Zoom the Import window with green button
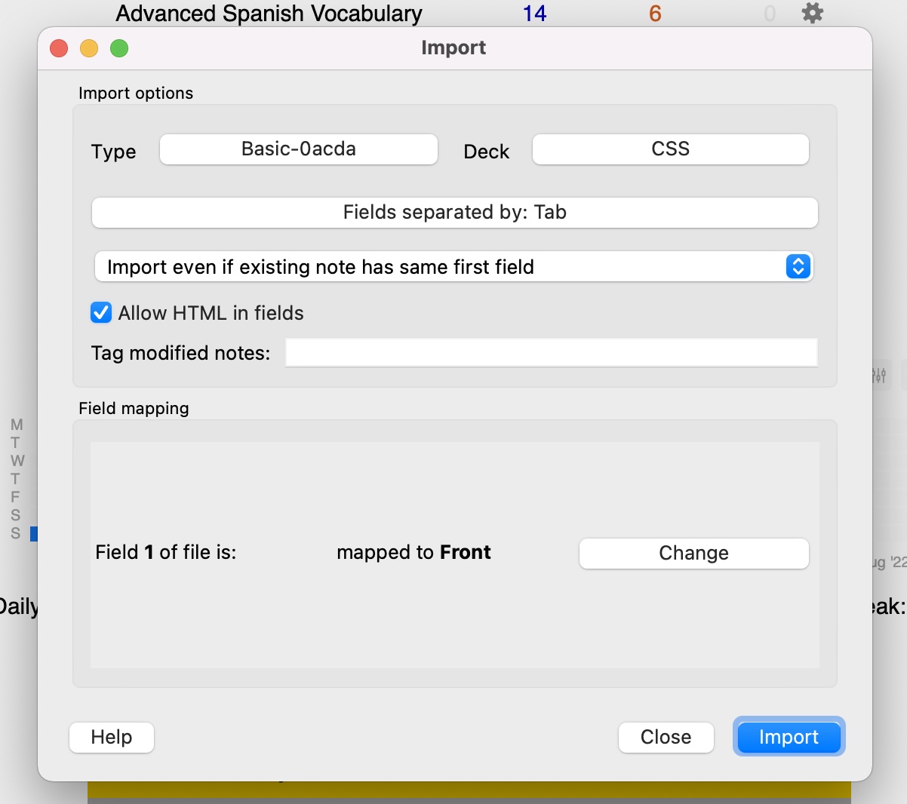This screenshot has width=907, height=804. click(118, 48)
